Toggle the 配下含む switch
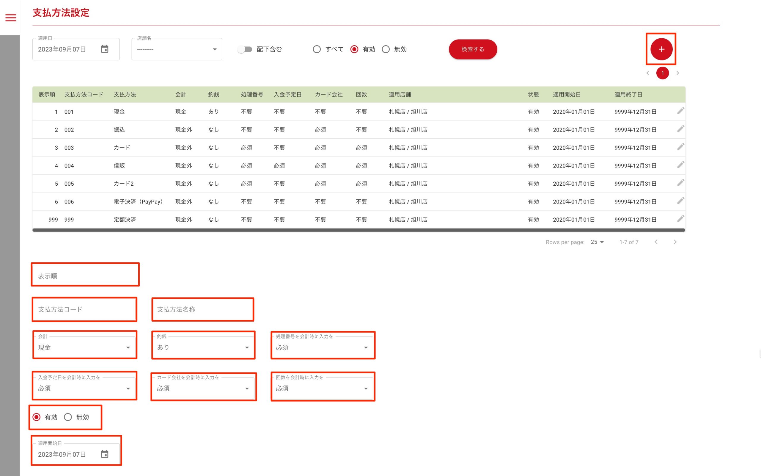The width and height of the screenshot is (761, 476). point(245,49)
